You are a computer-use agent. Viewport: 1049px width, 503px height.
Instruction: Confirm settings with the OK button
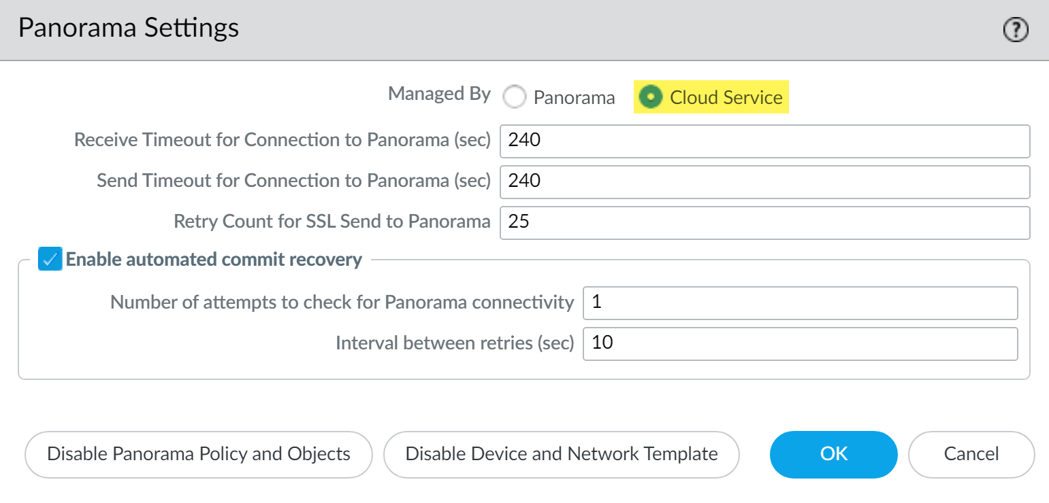[833, 454]
